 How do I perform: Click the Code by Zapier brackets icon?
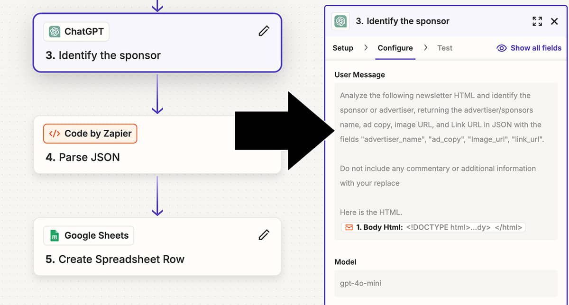pyautogui.click(x=55, y=134)
